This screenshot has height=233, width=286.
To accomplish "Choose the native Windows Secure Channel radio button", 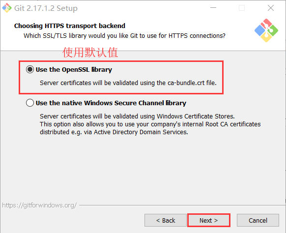I will [30, 103].
